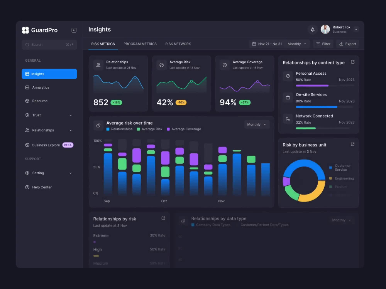The height and width of the screenshot is (289, 386).
Task: Open the Monthly dropdown in the top toolbar
Action: point(297,44)
